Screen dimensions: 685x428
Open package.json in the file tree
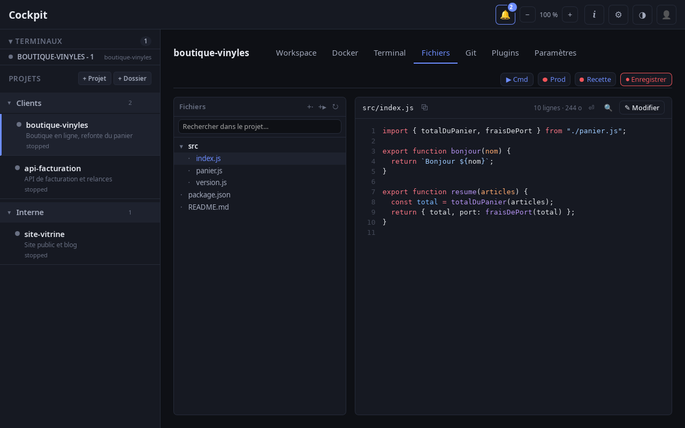pyautogui.click(x=260, y=195)
